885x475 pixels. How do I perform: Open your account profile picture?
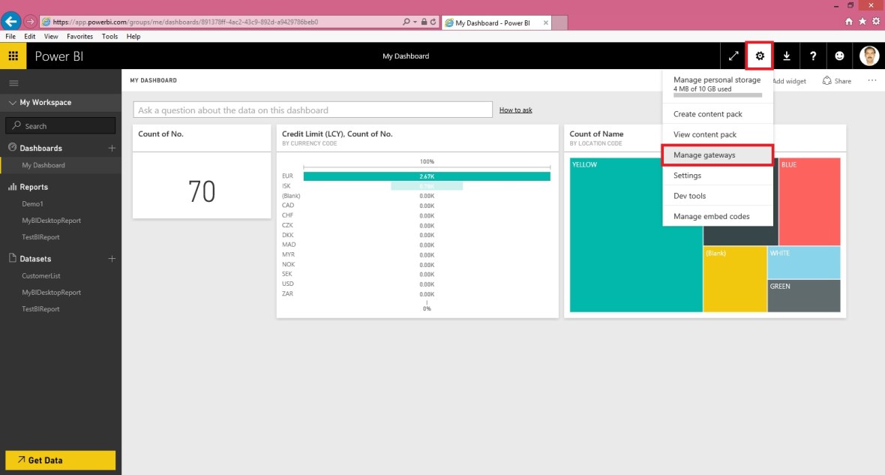pos(868,56)
